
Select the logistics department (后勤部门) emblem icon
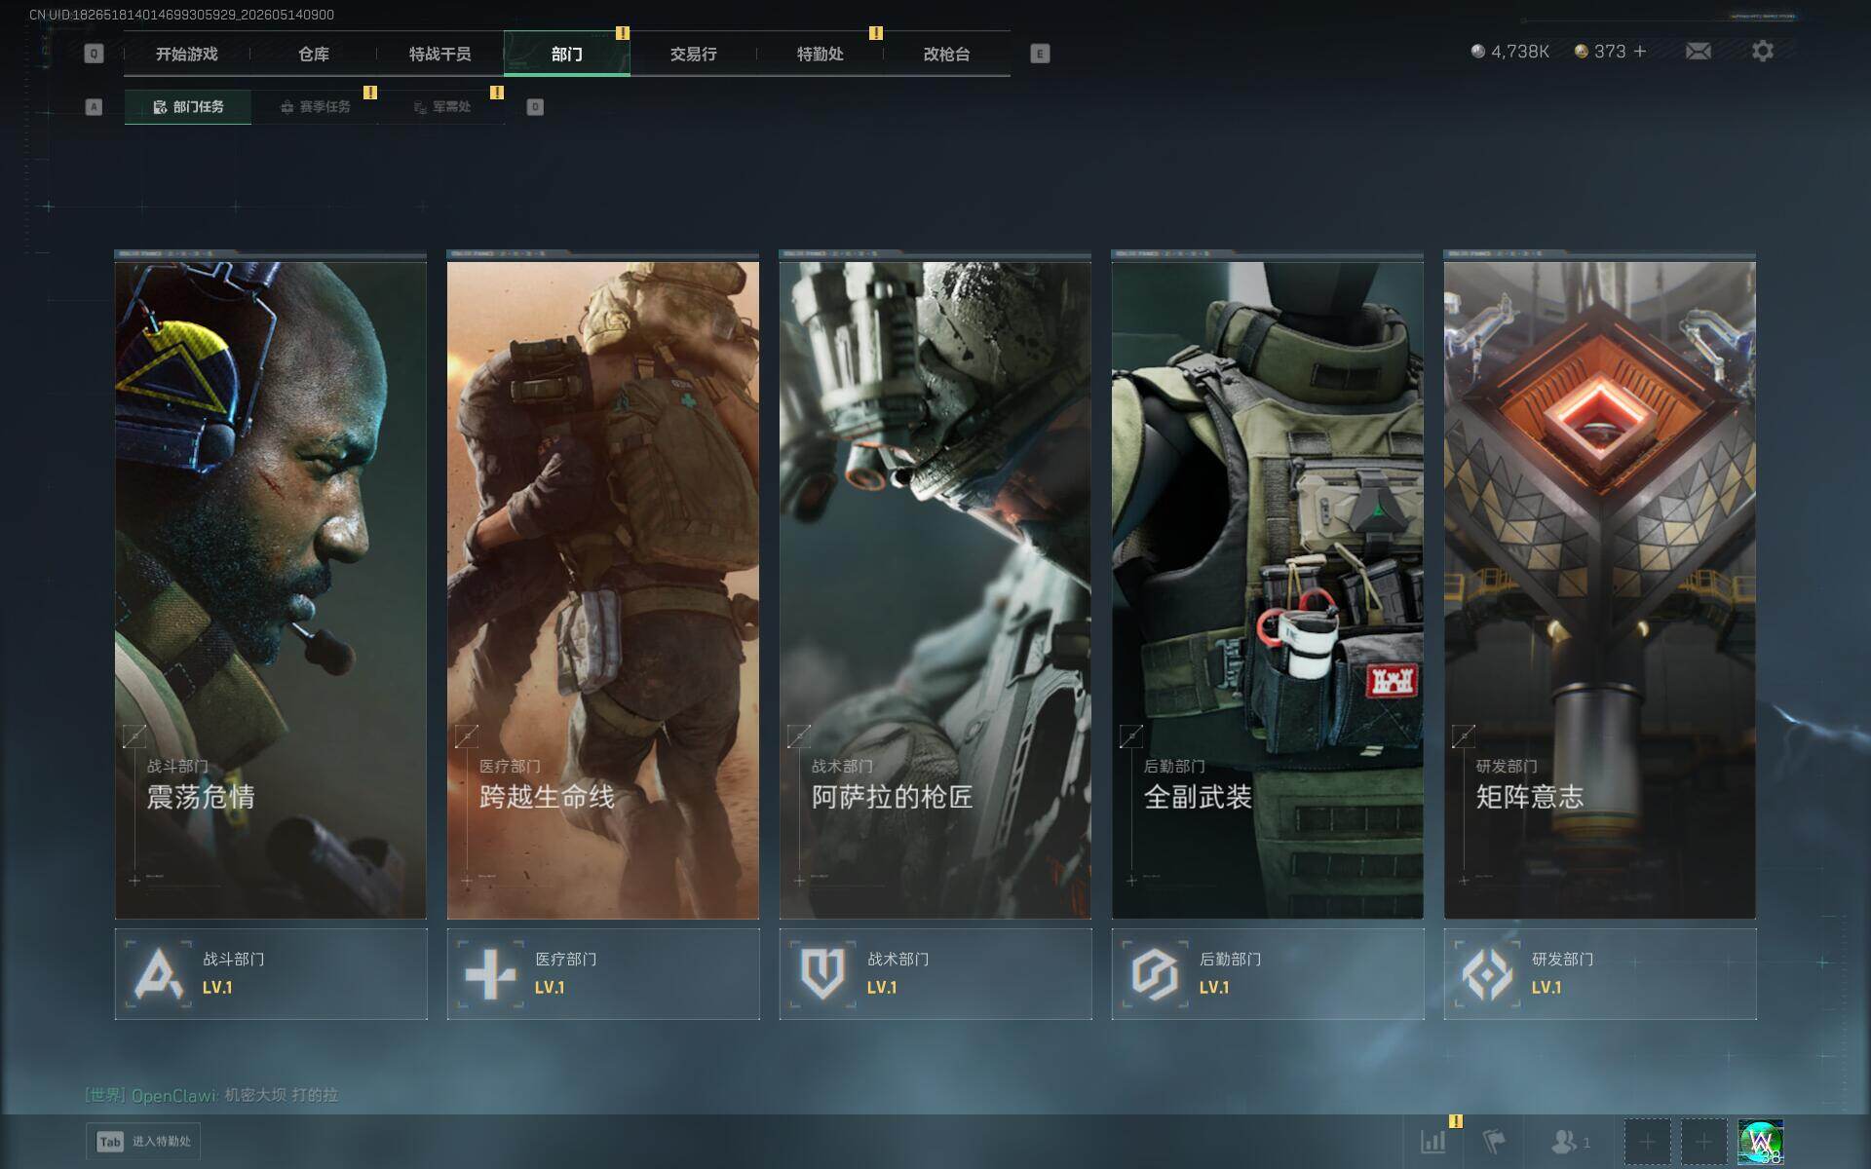click(x=1155, y=974)
